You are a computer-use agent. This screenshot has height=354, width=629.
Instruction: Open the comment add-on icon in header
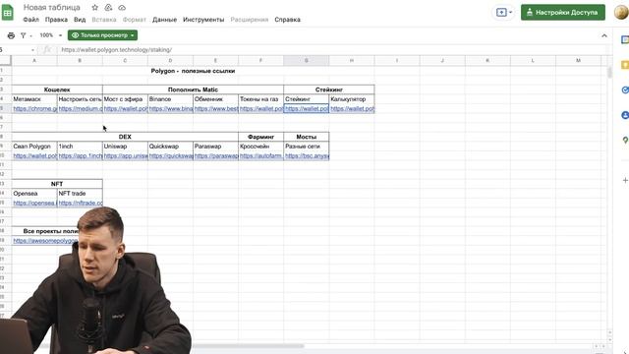[x=501, y=13]
